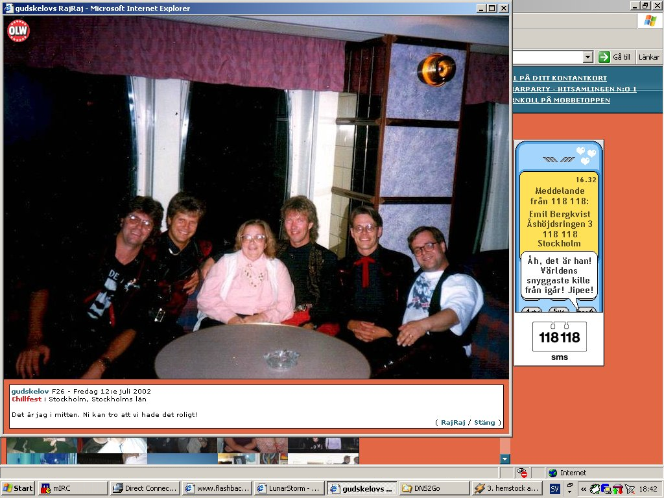
Task: Click the scroll down arrow beside the thumbnails
Action: (504, 459)
